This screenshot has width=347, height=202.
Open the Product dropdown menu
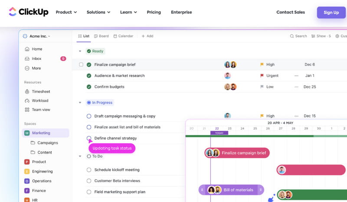pos(66,12)
